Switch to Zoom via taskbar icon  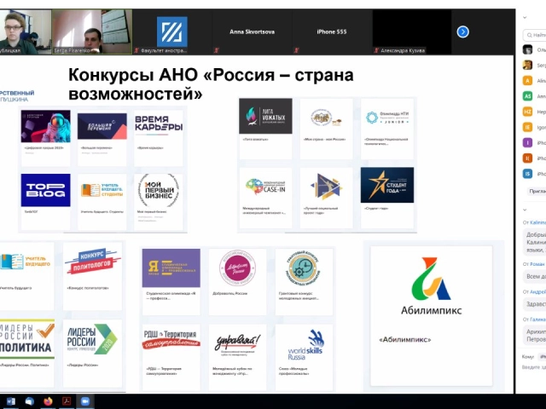pyautogui.click(x=85, y=401)
